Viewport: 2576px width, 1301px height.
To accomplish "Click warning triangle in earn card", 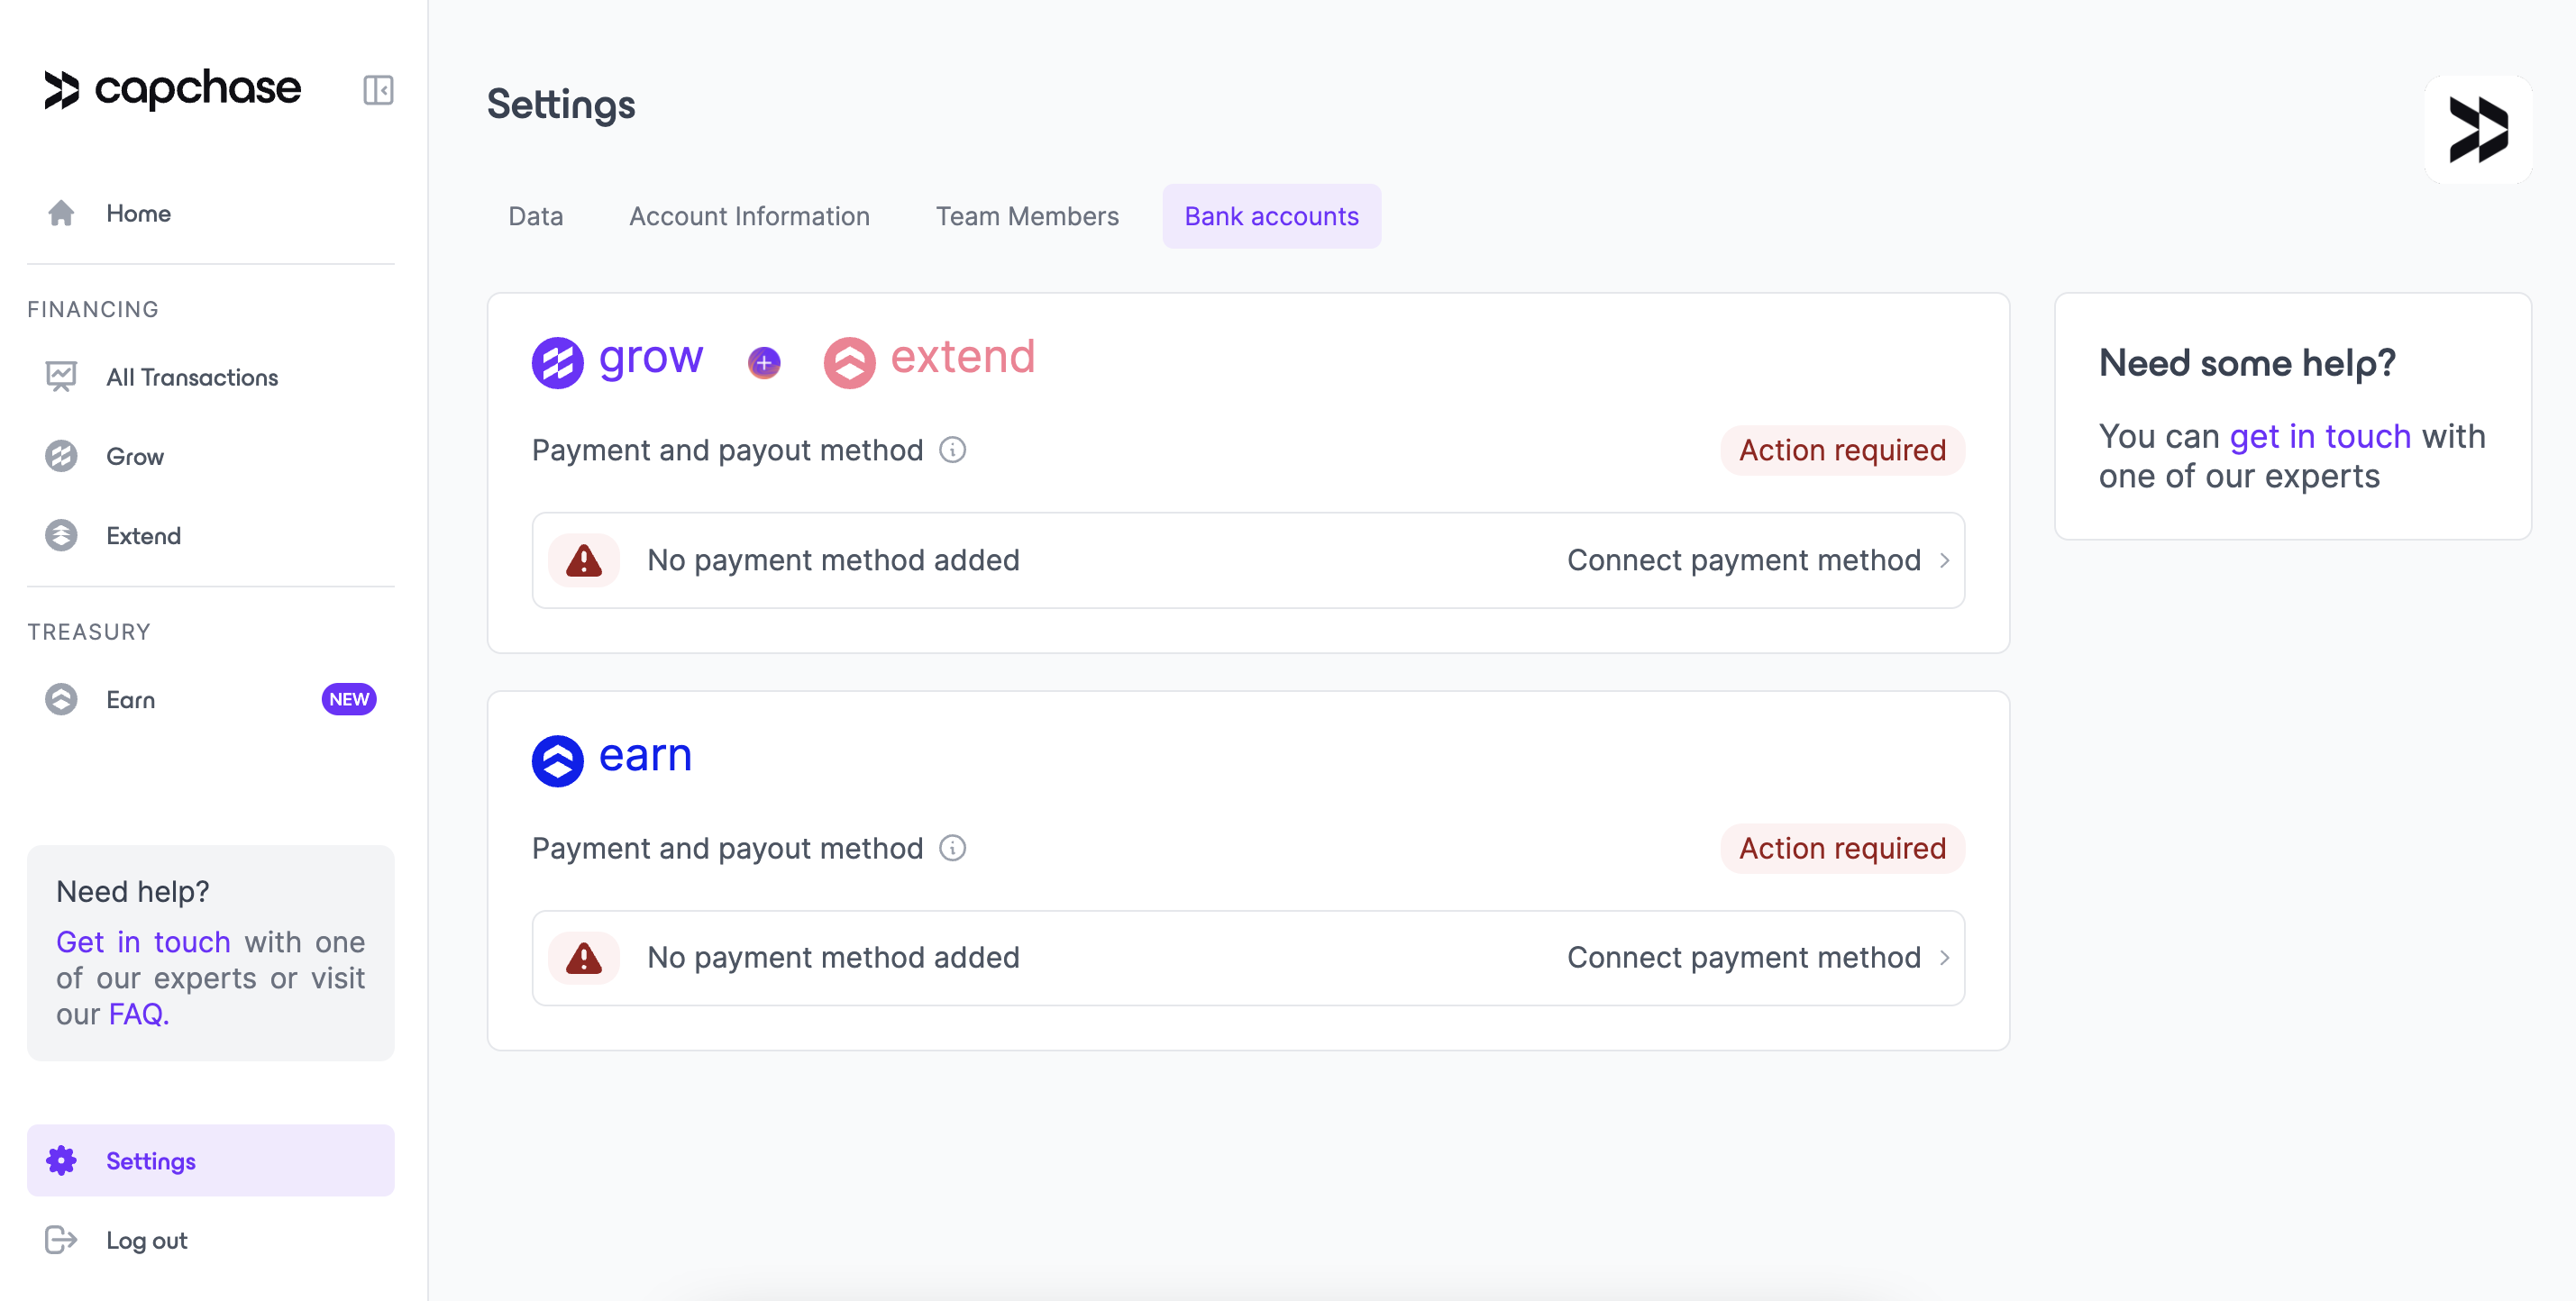I will pos(584,957).
